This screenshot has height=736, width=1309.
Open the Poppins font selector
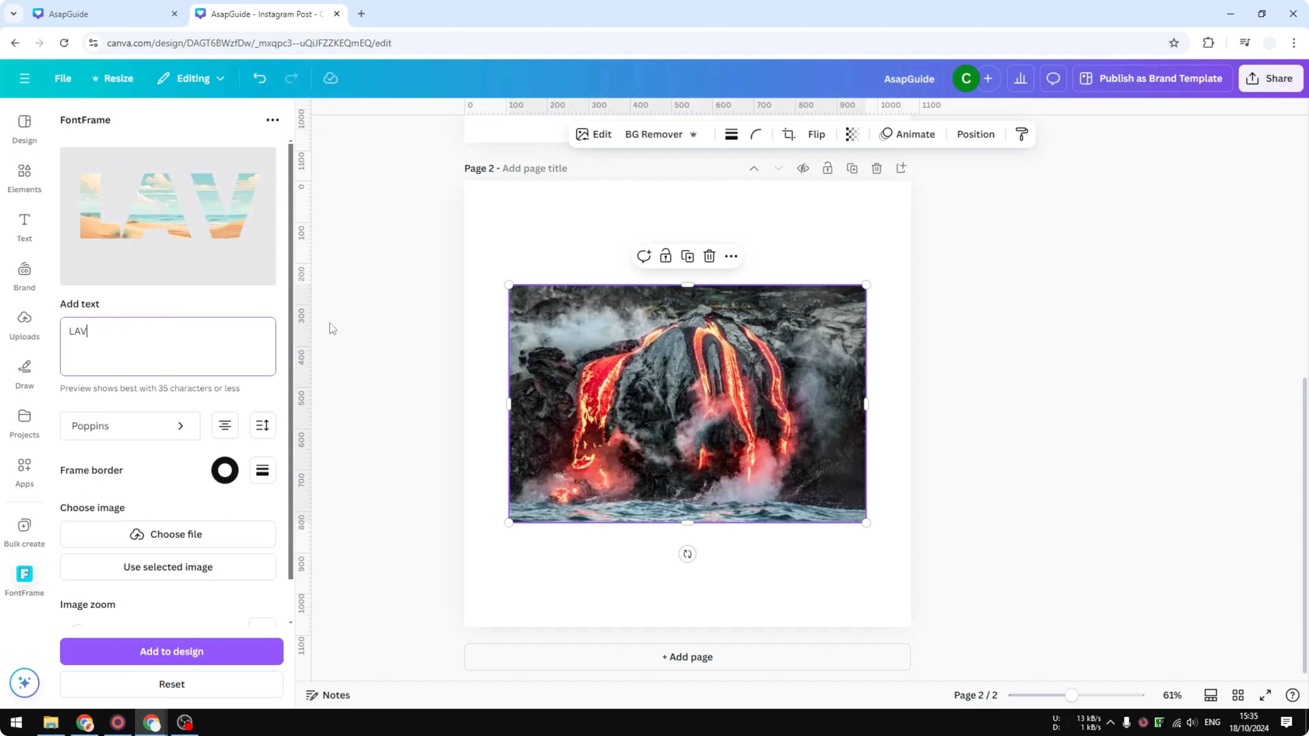tap(129, 426)
